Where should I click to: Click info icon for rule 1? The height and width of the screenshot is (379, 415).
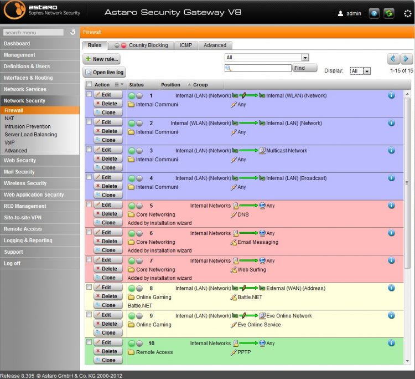coord(391,95)
